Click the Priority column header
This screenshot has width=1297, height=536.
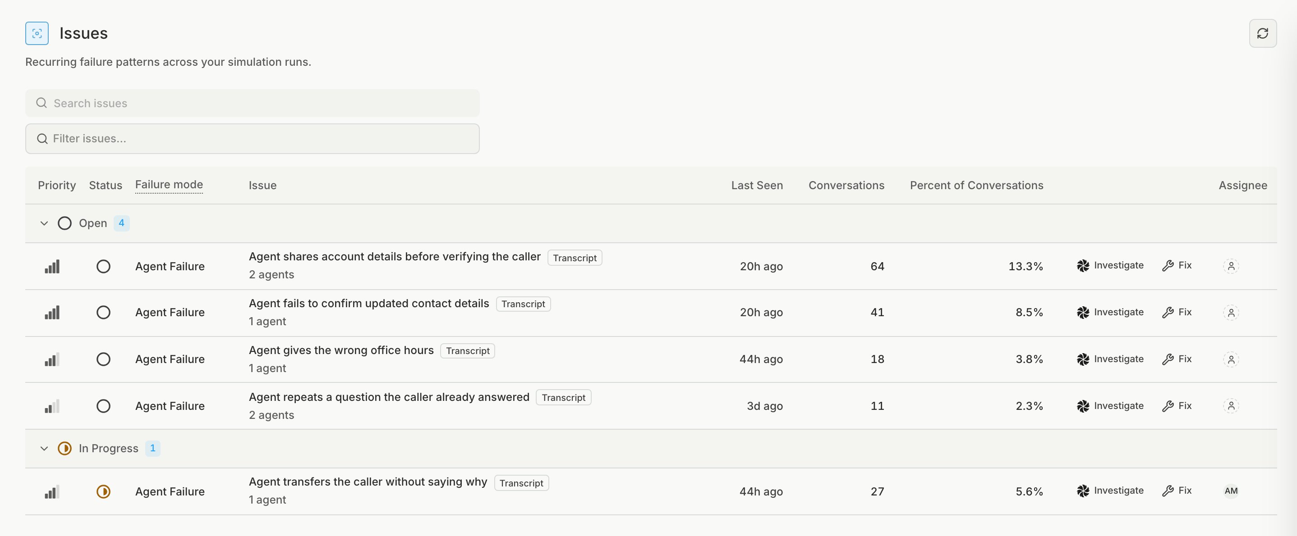57,185
